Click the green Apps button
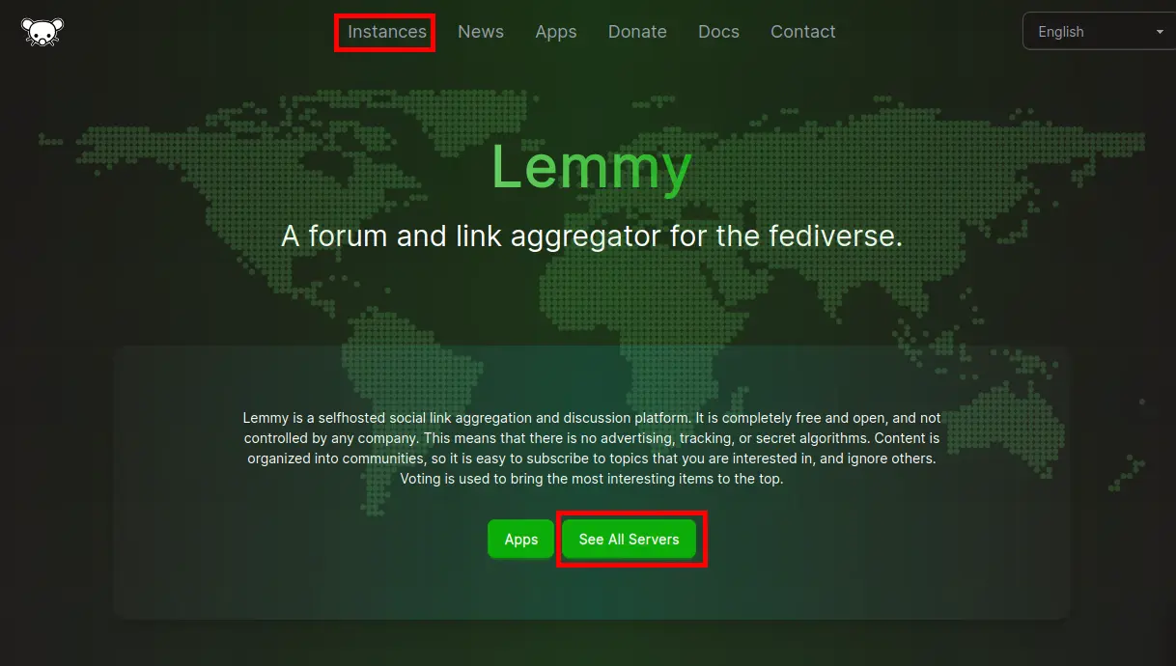Viewport: 1176px width, 666px height. (520, 539)
